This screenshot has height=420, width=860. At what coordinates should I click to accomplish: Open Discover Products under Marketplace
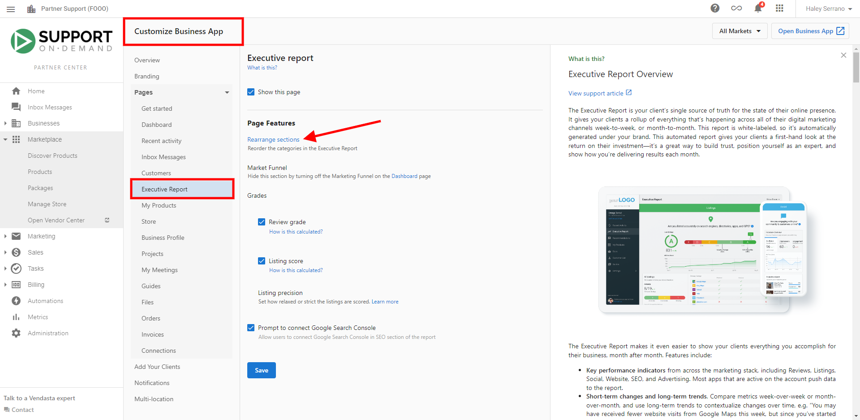52,156
